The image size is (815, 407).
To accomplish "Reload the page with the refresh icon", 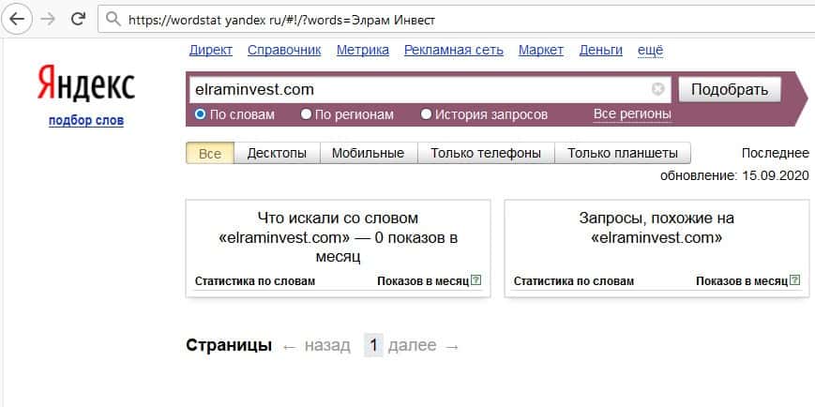I will (78, 20).
